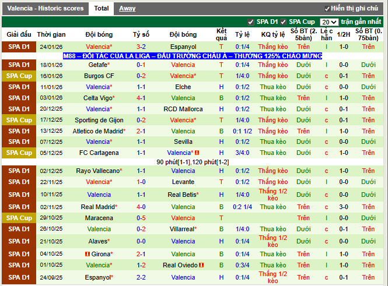Click the Giải đấu column header
Image resolution: width=388 pixels, height=286 pixels.
(19, 34)
